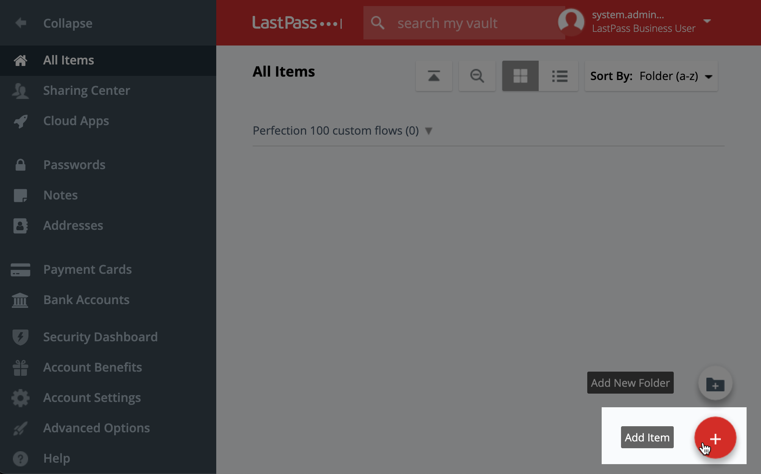Open Payment Cards
The height and width of the screenshot is (474, 761).
pyautogui.click(x=108, y=270)
